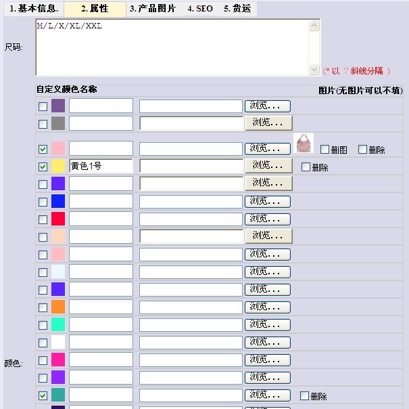
Task: Go to the 4. SEO tab
Action: tap(200, 9)
